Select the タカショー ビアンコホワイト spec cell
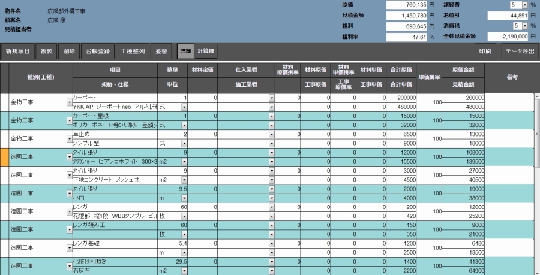 click(115, 162)
